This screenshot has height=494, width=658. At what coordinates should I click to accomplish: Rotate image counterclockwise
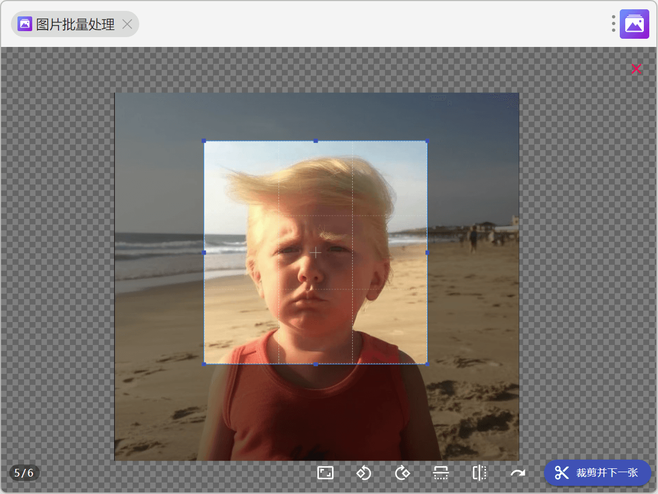[364, 473]
